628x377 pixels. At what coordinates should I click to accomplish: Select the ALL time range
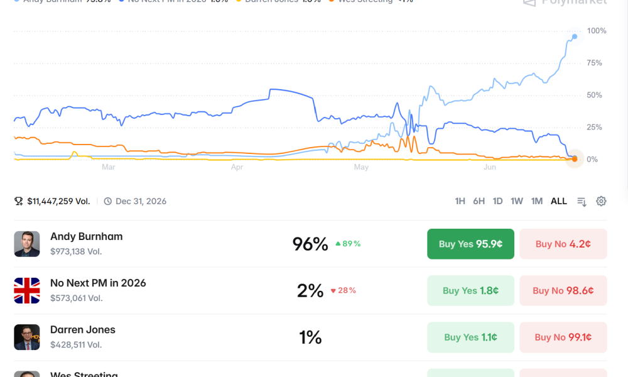[559, 201]
